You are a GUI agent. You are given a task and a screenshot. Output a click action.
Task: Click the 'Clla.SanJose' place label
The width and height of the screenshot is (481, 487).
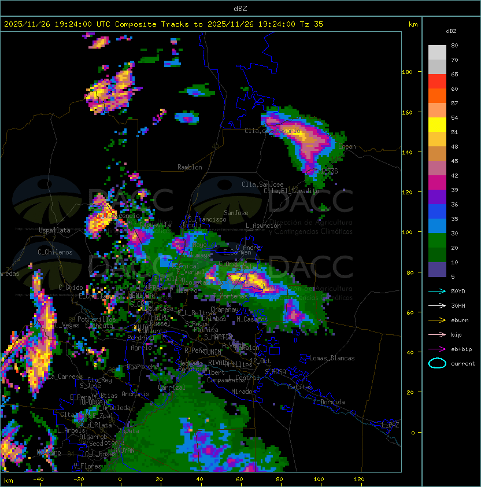coord(262,185)
